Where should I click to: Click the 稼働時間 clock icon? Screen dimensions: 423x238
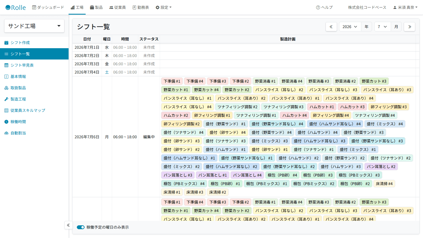point(6,122)
